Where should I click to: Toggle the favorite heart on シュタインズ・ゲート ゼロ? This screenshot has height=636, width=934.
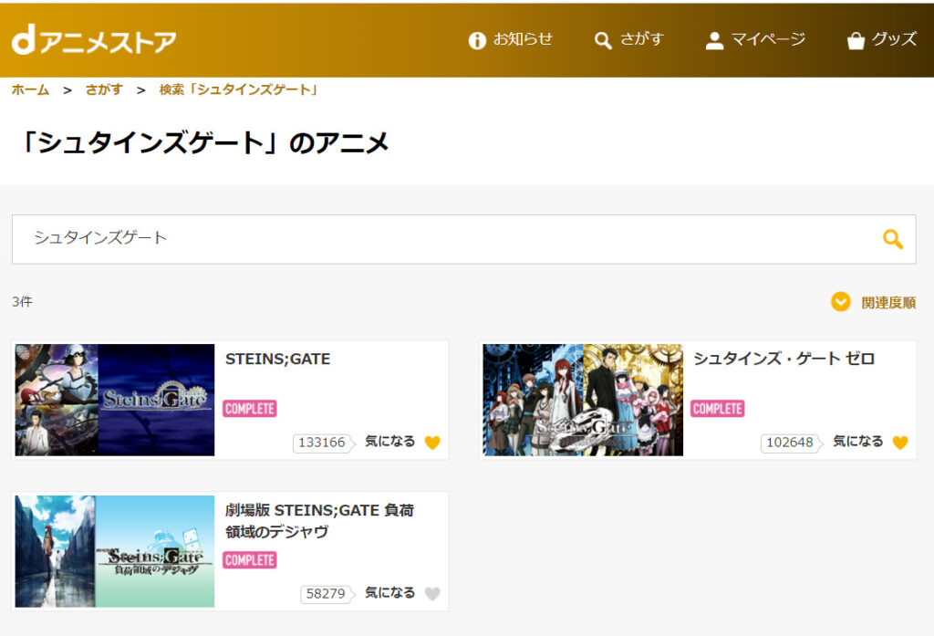(900, 443)
